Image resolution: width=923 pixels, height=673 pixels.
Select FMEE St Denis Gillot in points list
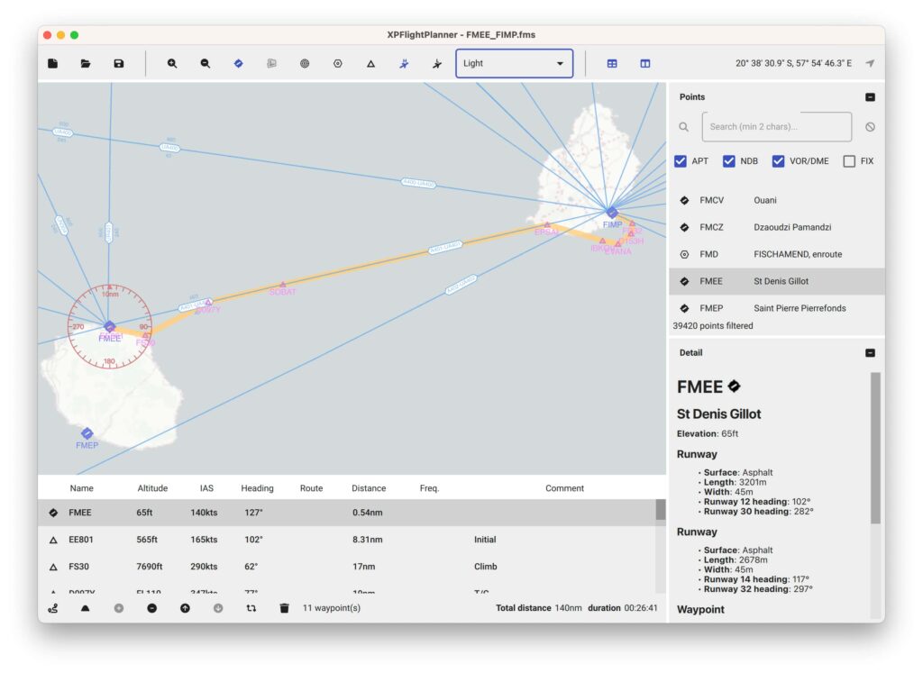[776, 281]
